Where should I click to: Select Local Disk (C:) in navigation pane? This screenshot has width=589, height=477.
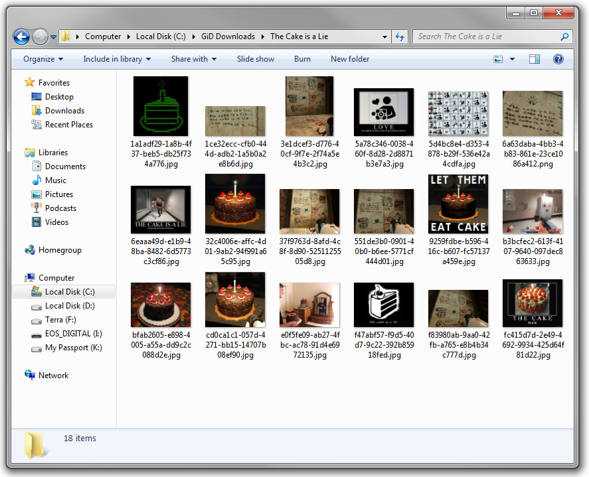(x=64, y=292)
